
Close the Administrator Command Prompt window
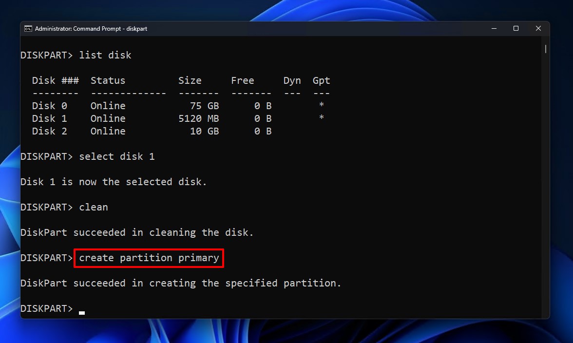point(538,29)
